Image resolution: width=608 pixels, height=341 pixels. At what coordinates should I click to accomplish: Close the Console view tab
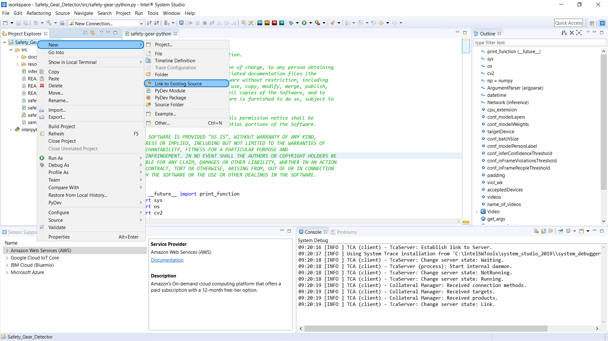(x=326, y=232)
